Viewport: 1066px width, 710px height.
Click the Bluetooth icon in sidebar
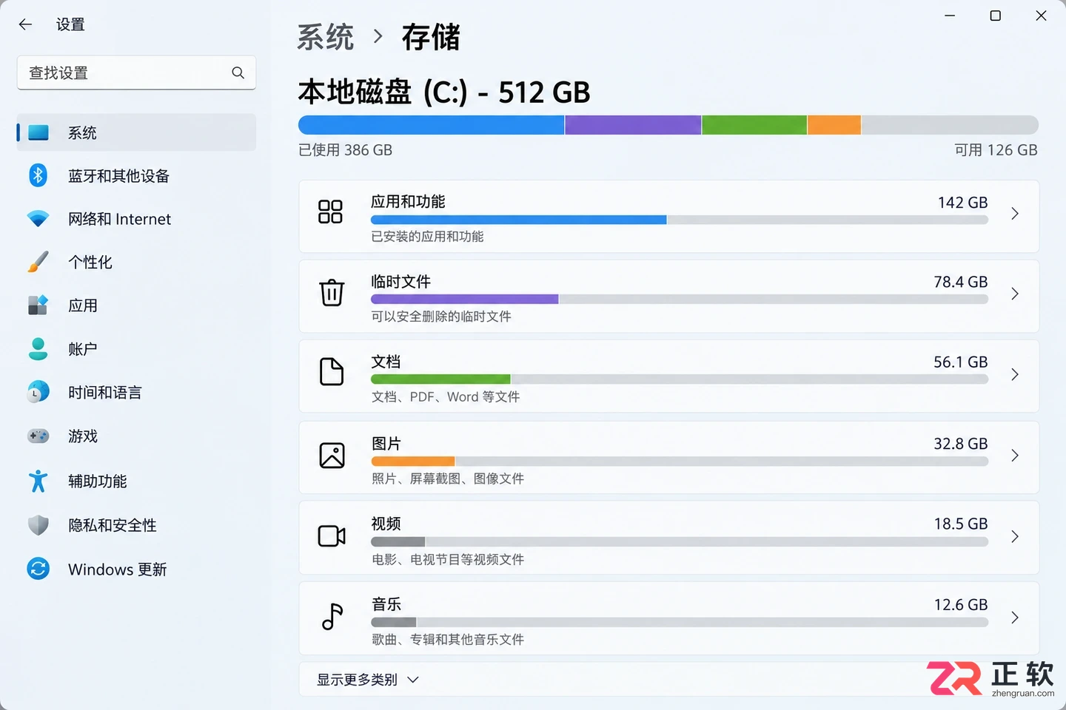pos(38,175)
